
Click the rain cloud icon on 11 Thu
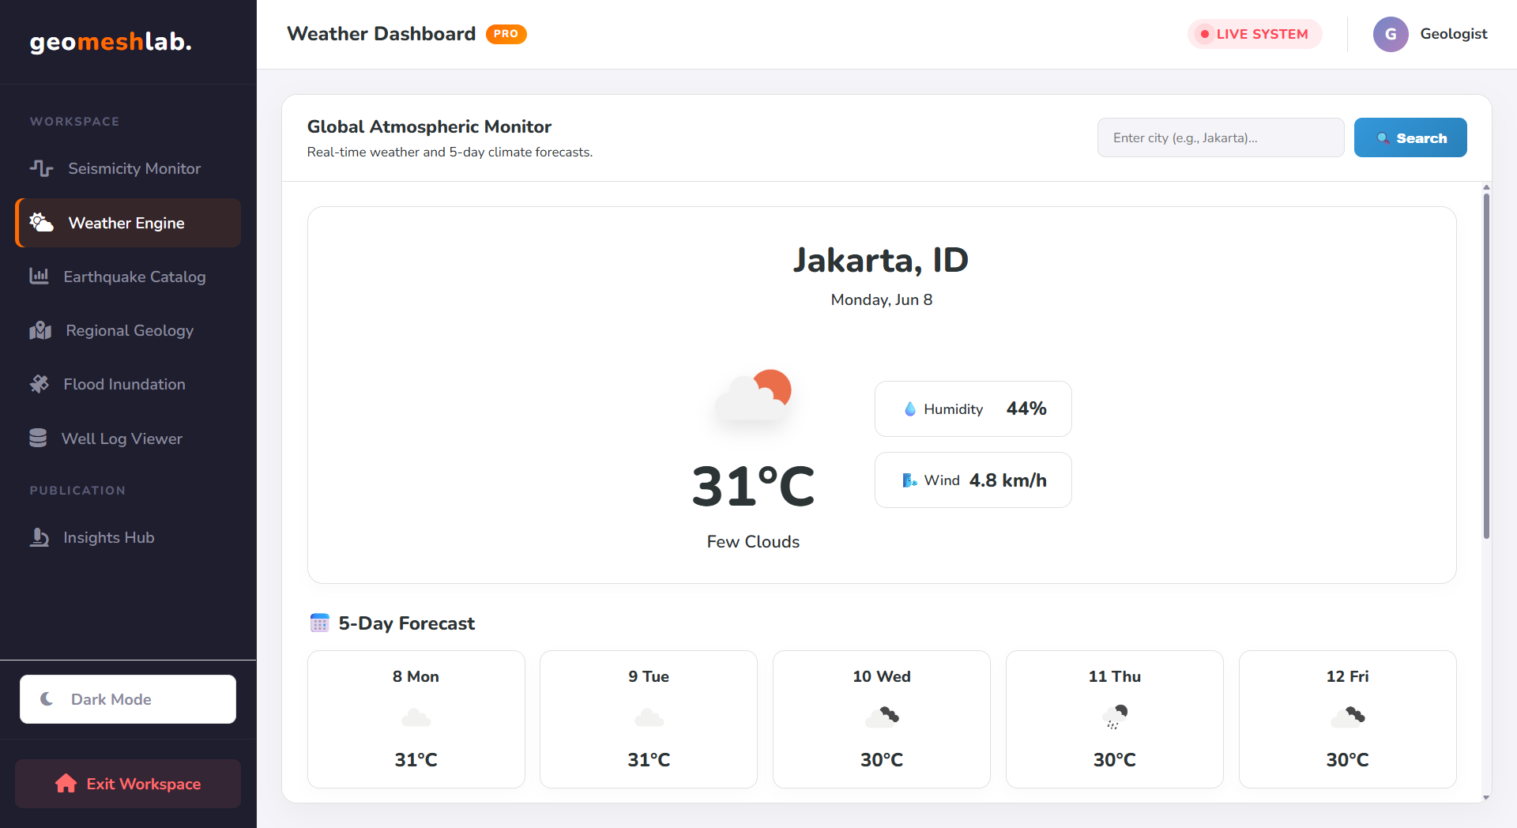point(1115,717)
